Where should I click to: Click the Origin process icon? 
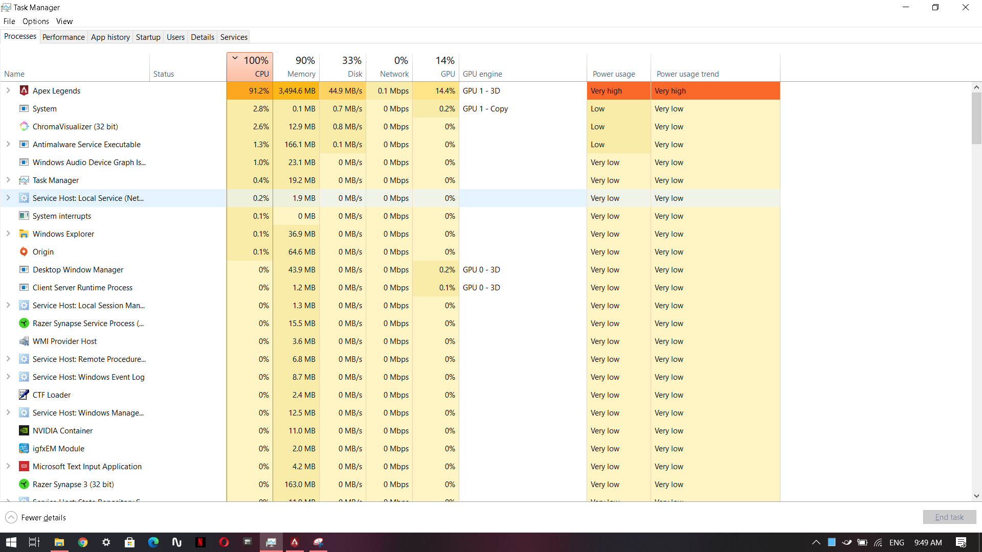[x=24, y=251]
